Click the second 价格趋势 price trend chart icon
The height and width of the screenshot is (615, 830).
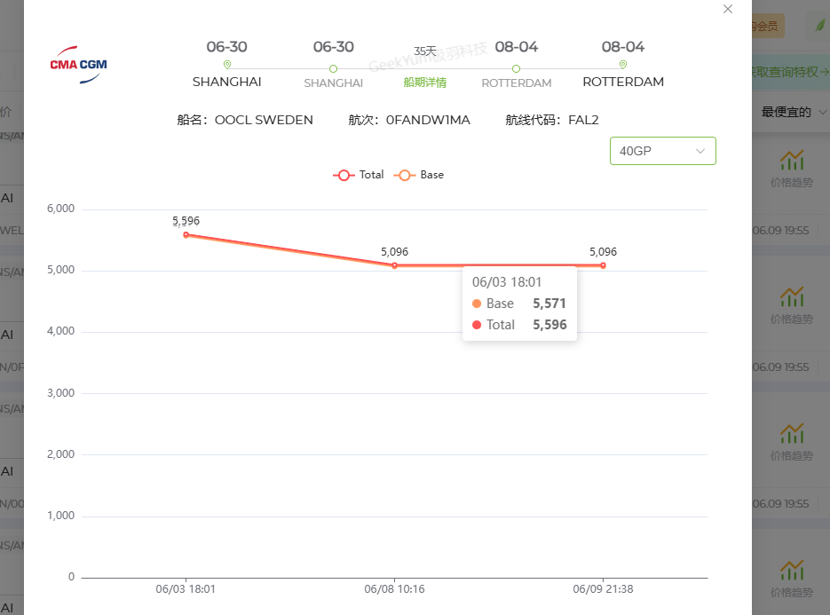pos(791,297)
